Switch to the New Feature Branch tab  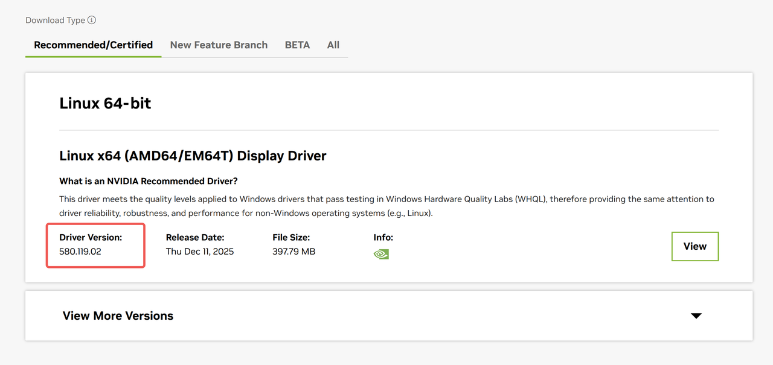[x=219, y=45]
